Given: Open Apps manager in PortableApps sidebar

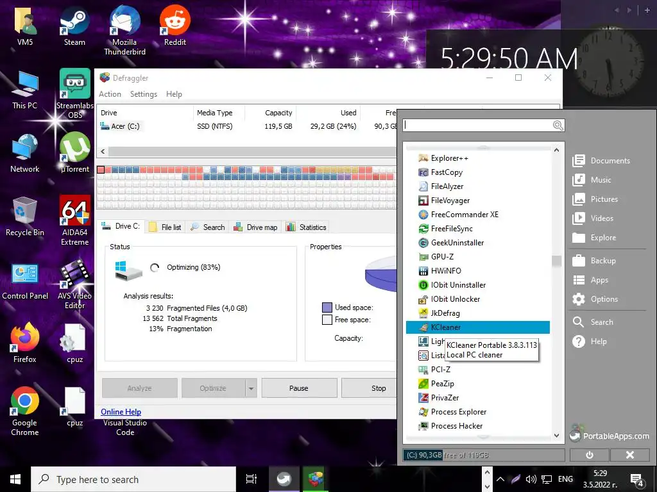Looking at the screenshot, I should [590, 280].
